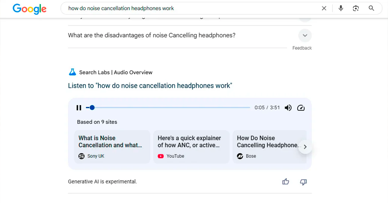The image size is (388, 203).
Task: Click the audio progress slider handle
Action: [92, 108]
